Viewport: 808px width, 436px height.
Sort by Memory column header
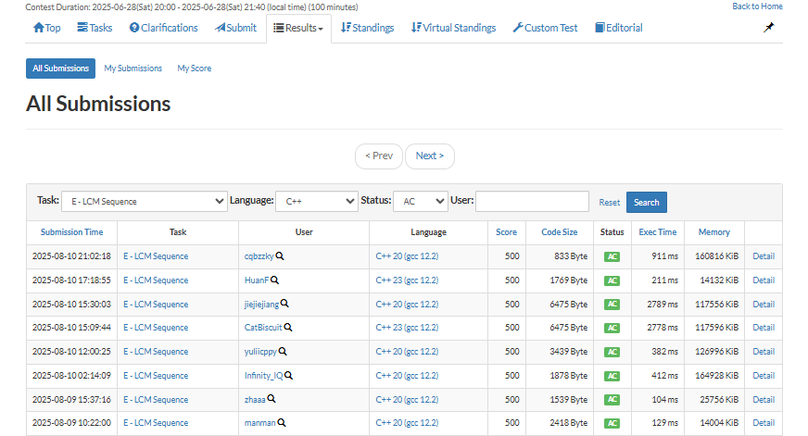pyautogui.click(x=713, y=232)
